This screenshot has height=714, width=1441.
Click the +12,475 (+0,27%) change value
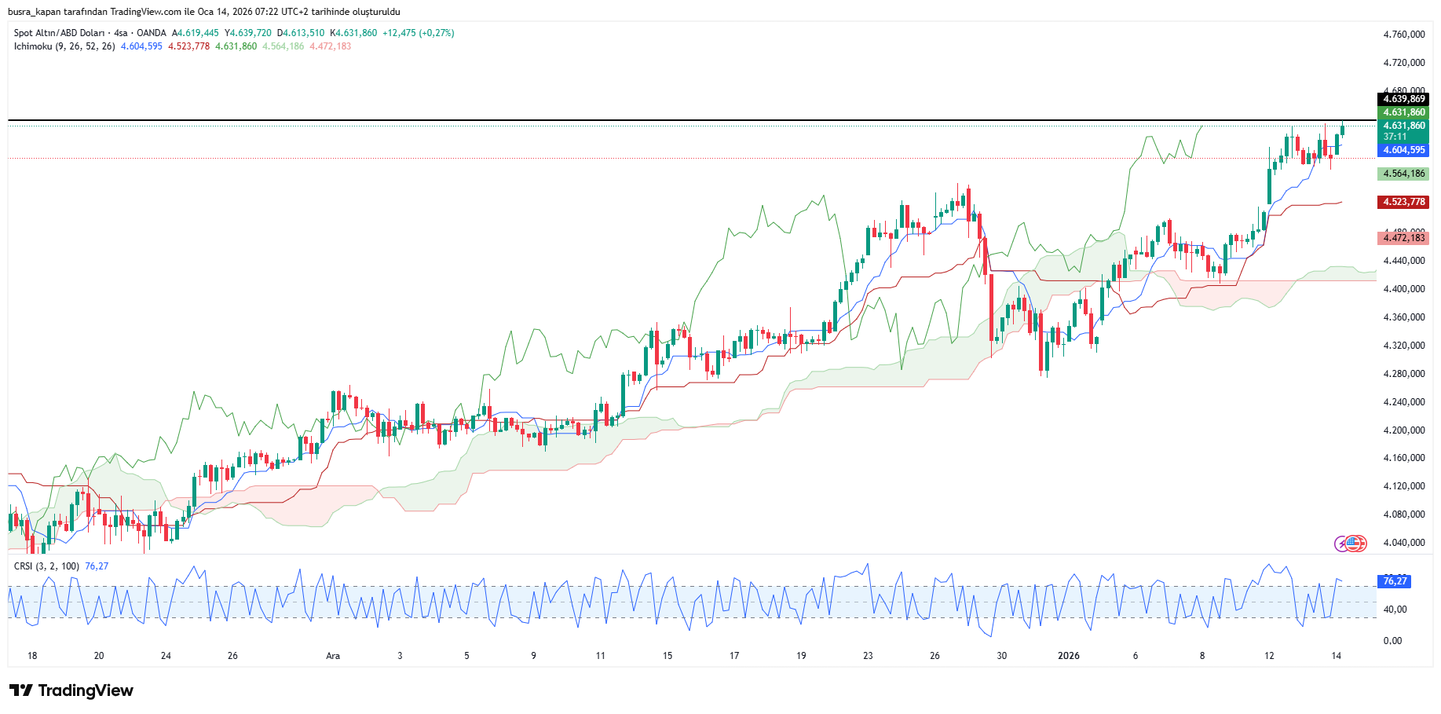(x=418, y=33)
